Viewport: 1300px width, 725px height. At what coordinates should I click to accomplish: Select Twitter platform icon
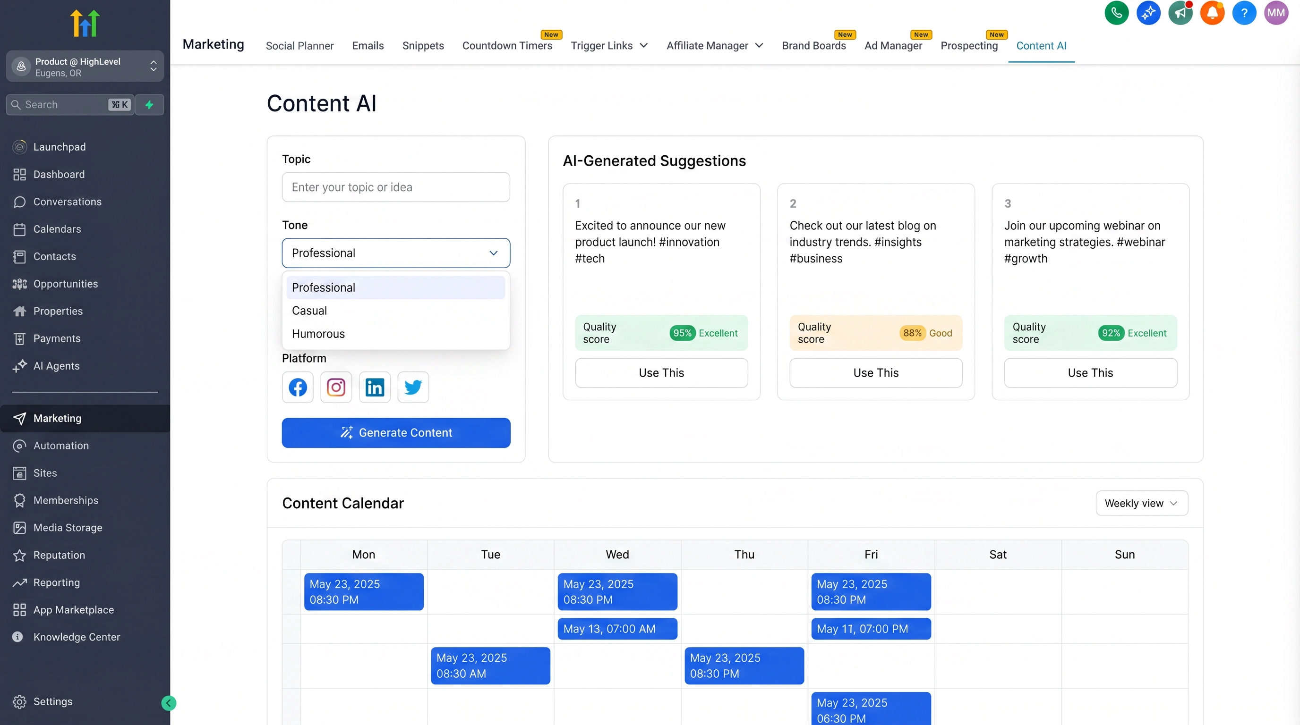(x=413, y=387)
